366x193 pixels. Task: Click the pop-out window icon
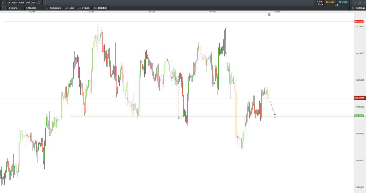(360, 2)
